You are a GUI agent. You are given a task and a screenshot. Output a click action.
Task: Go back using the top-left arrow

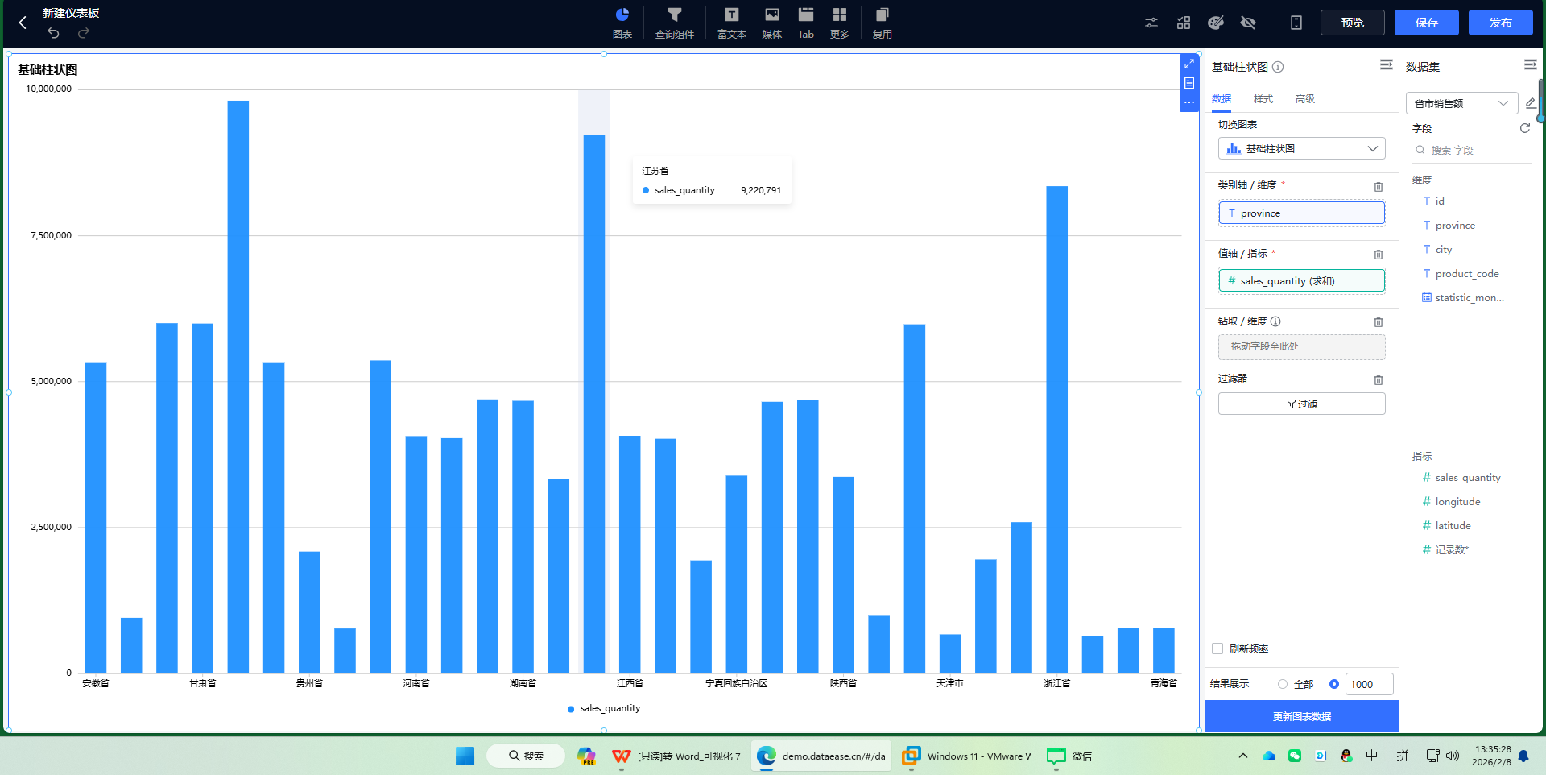(23, 23)
